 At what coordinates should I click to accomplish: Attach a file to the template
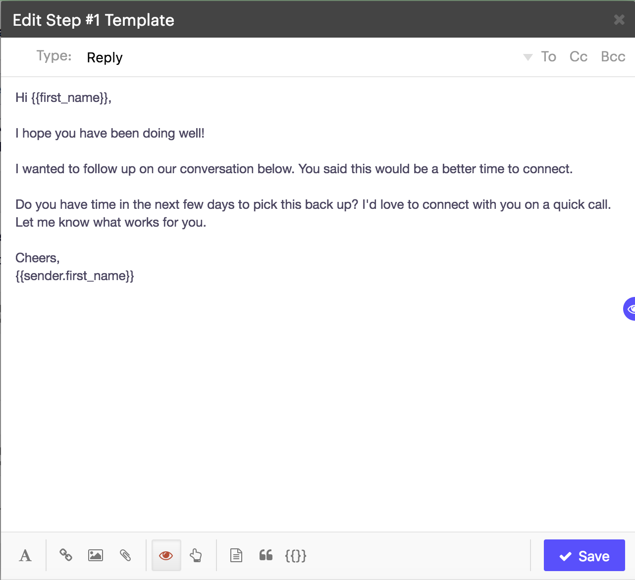click(x=126, y=555)
